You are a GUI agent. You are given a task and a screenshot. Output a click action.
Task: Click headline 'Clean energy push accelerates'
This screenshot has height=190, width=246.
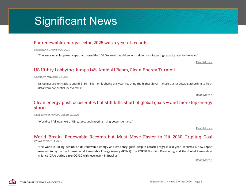[123, 105]
